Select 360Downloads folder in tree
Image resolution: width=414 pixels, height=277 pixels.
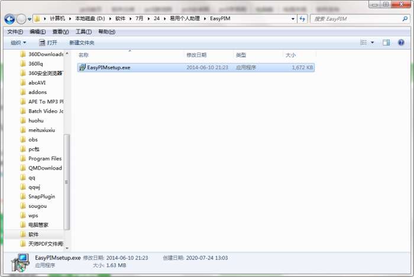[42, 54]
